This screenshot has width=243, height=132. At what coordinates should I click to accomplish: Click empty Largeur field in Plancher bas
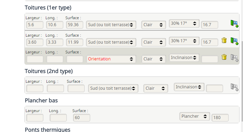click(35, 118)
